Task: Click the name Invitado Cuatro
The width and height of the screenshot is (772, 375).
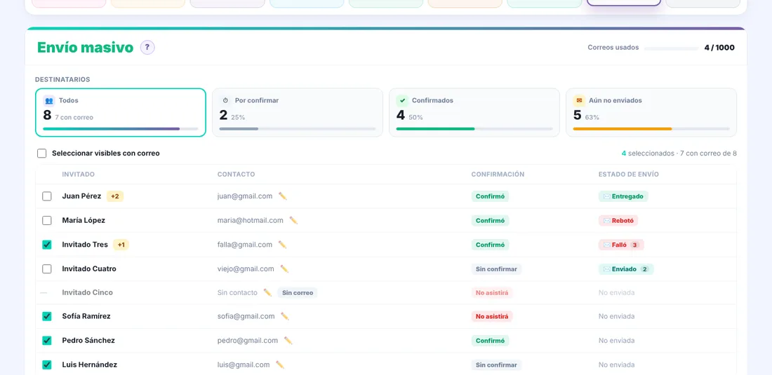Action: tap(89, 269)
